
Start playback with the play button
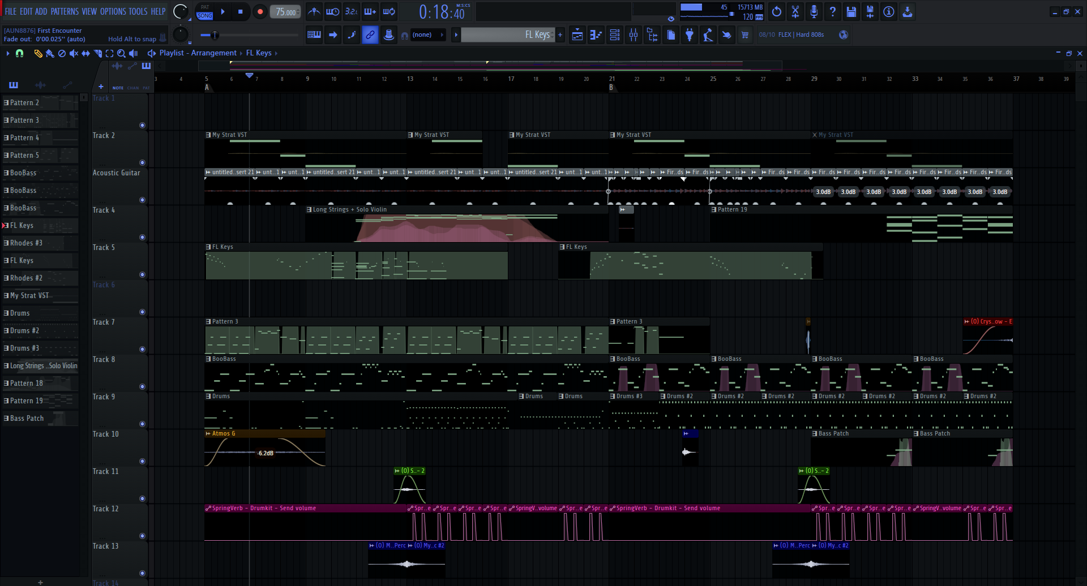[x=223, y=11]
